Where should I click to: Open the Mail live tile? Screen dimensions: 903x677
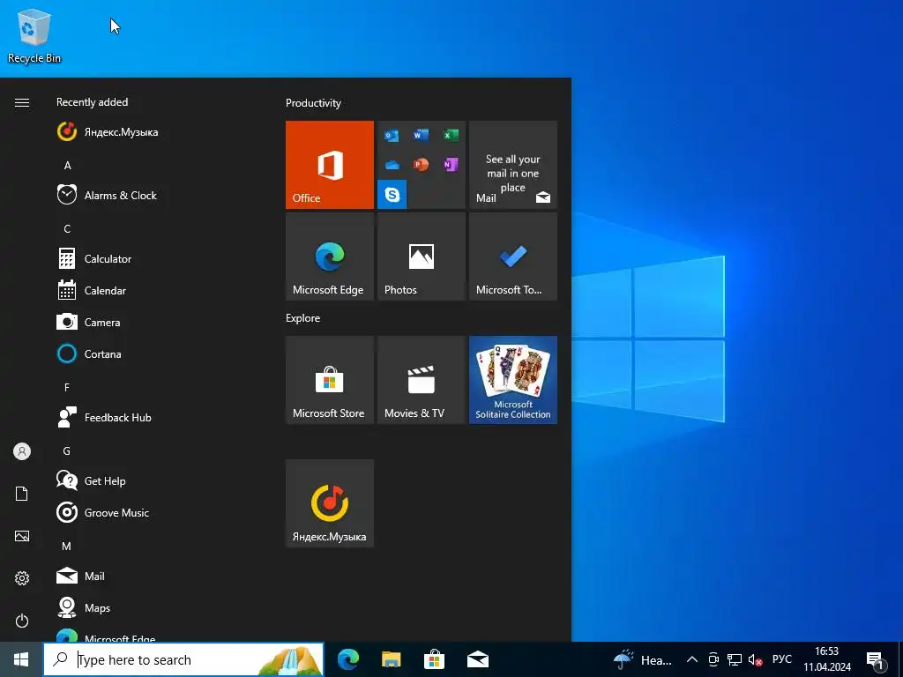pos(513,165)
